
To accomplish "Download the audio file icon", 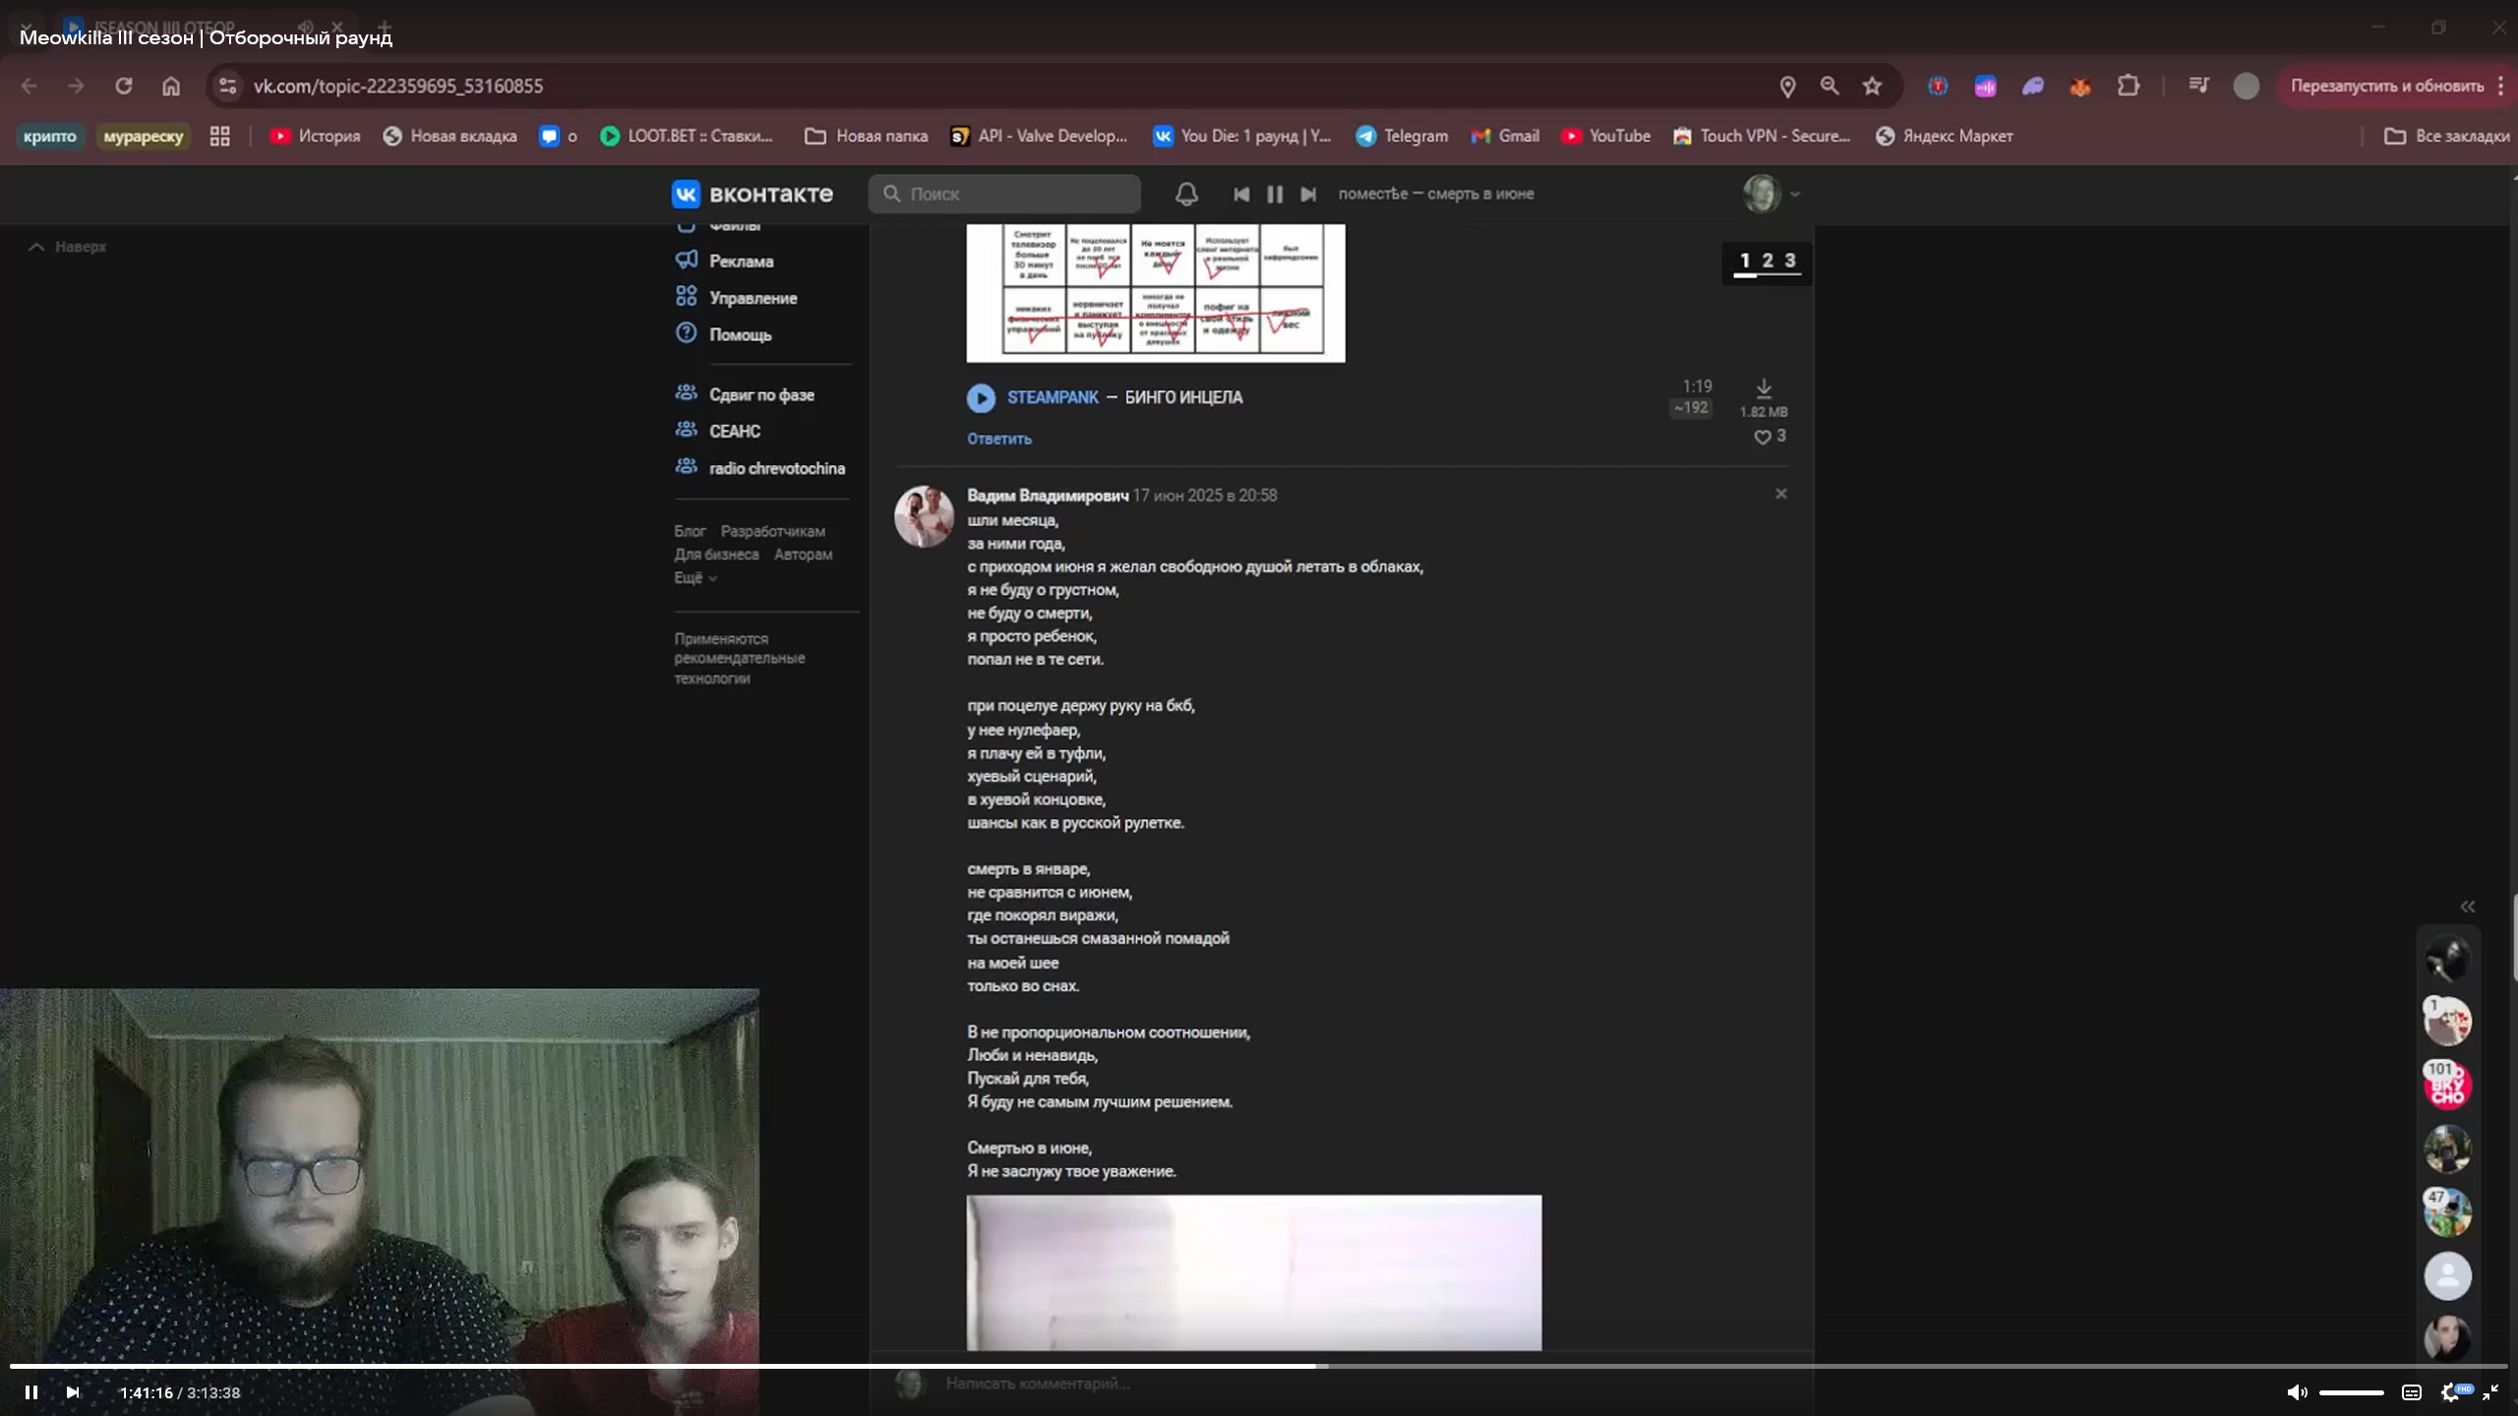I will click(1764, 388).
